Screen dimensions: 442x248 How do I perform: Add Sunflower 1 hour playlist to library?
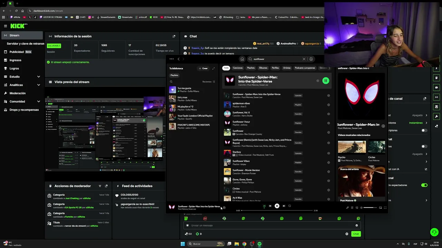point(328,123)
